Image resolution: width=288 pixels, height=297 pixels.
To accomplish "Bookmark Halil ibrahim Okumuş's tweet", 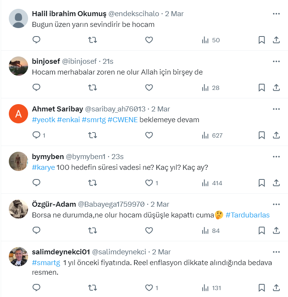I will [261, 40].
